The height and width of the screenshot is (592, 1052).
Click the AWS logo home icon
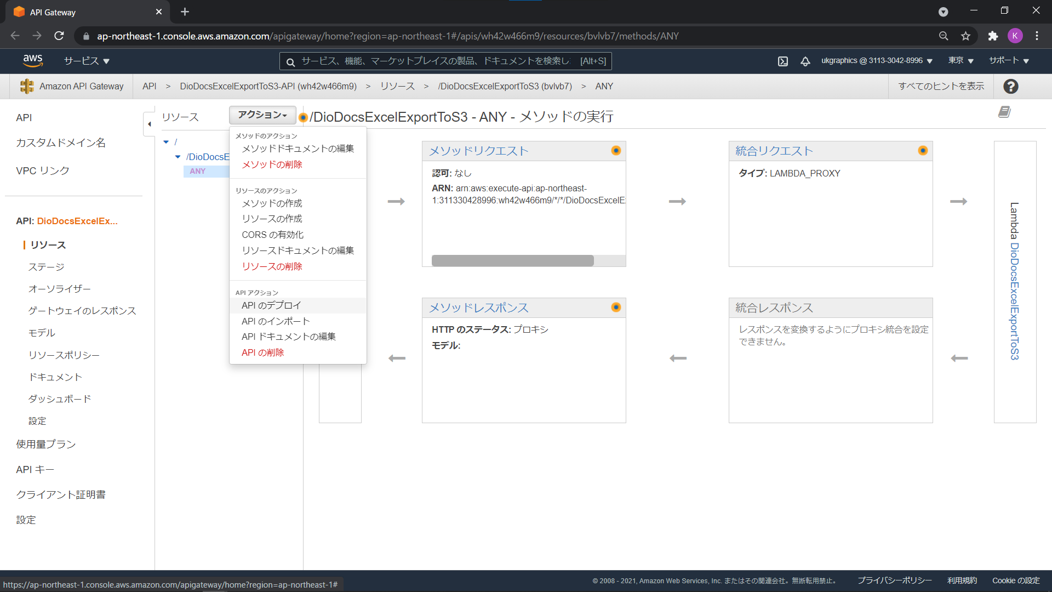[33, 61]
